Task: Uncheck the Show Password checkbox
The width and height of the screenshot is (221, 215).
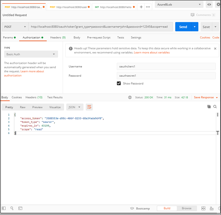Action: [x=119, y=83]
